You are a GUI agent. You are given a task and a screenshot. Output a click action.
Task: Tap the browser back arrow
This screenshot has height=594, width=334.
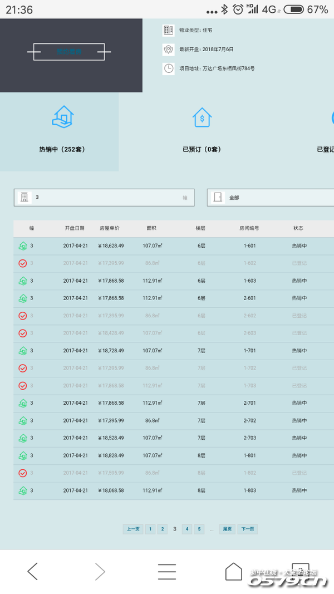[x=33, y=571]
